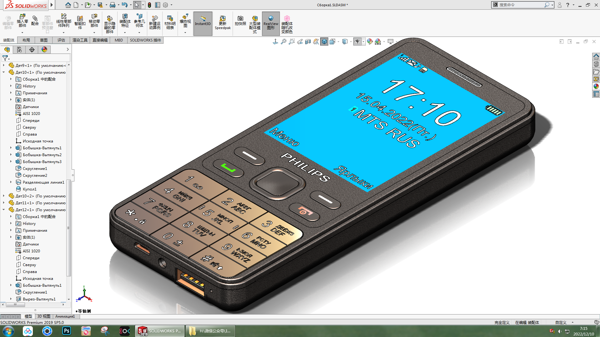Open the Анимация1 motion study tab
Screen dimensions: 600x337
click(65, 316)
